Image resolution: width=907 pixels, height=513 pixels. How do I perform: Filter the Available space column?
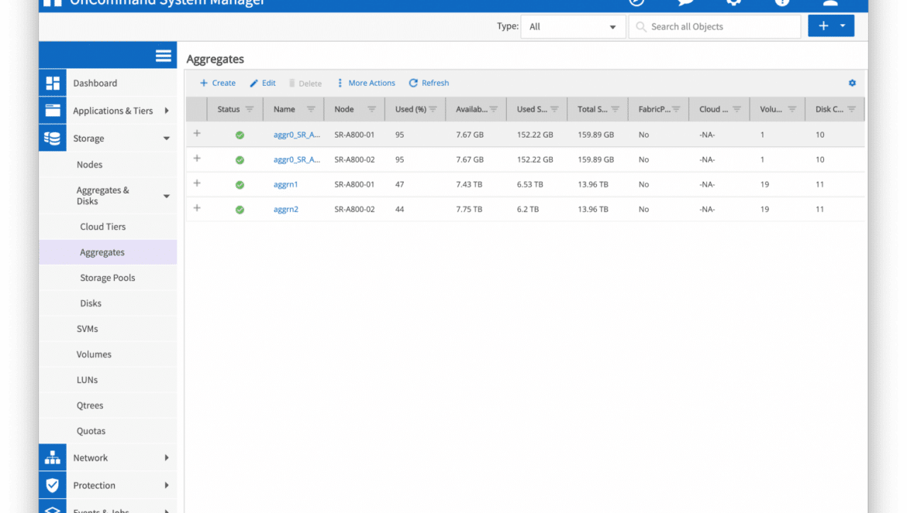pyautogui.click(x=493, y=109)
